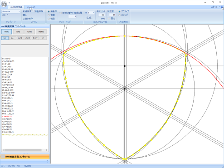The image size is (224, 168).
Task: Select the HMT断面定義 ribbon tab
Action: (x=16, y=7)
